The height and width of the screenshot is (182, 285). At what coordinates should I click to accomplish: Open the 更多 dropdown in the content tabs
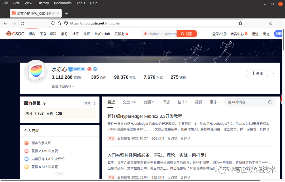[215, 102]
